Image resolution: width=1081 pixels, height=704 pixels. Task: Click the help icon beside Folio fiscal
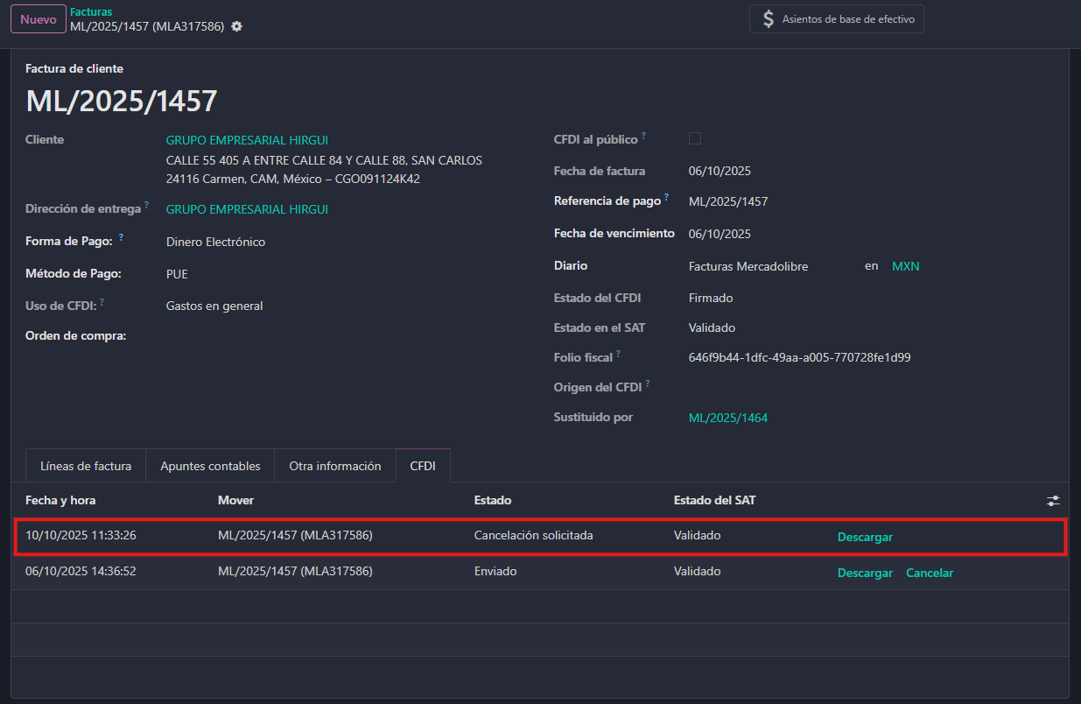click(x=619, y=354)
